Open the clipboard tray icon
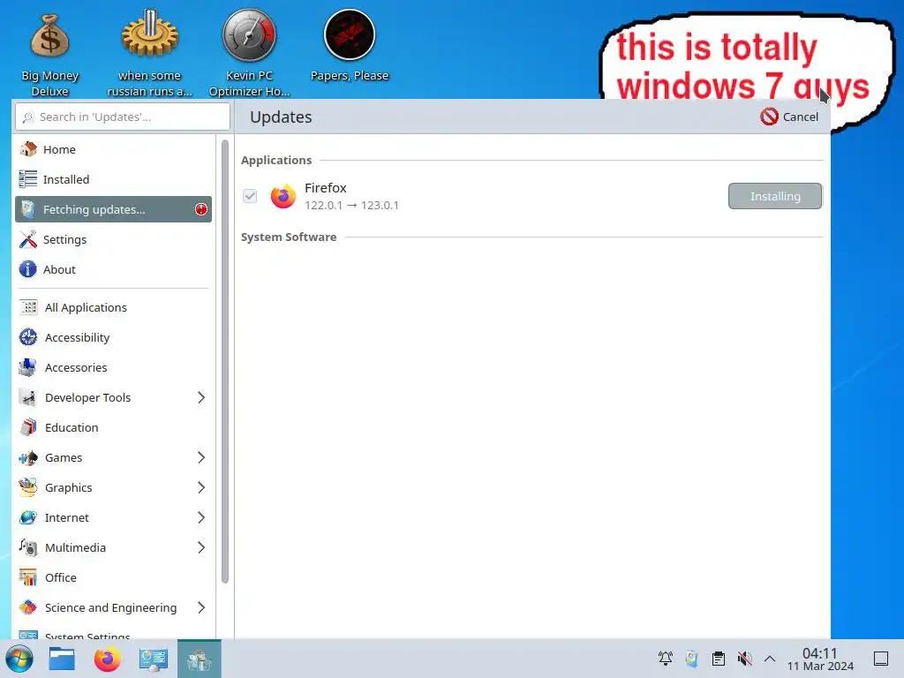 (x=718, y=659)
